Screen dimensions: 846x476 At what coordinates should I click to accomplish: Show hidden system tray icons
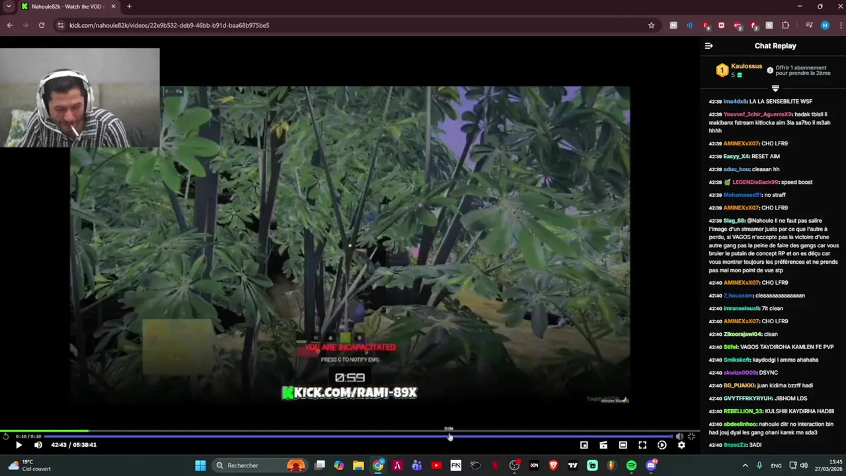coord(745,465)
